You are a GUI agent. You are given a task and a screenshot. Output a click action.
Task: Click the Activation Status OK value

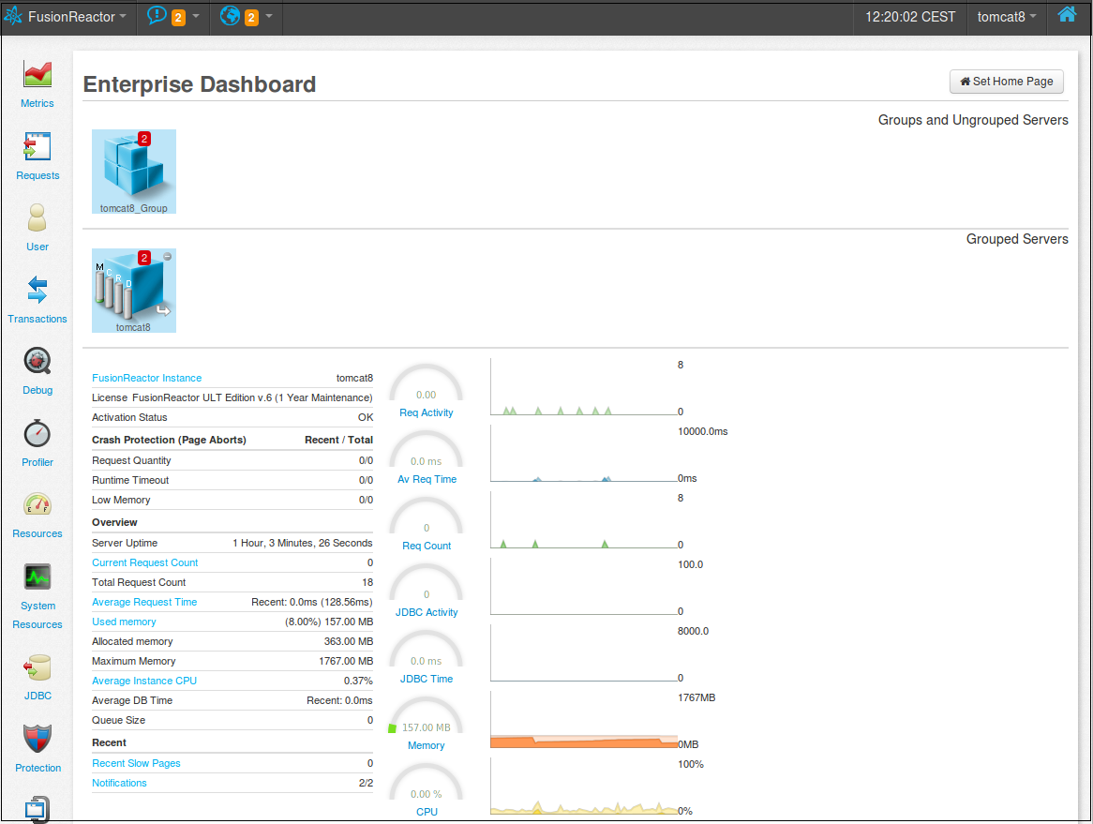[x=366, y=417]
